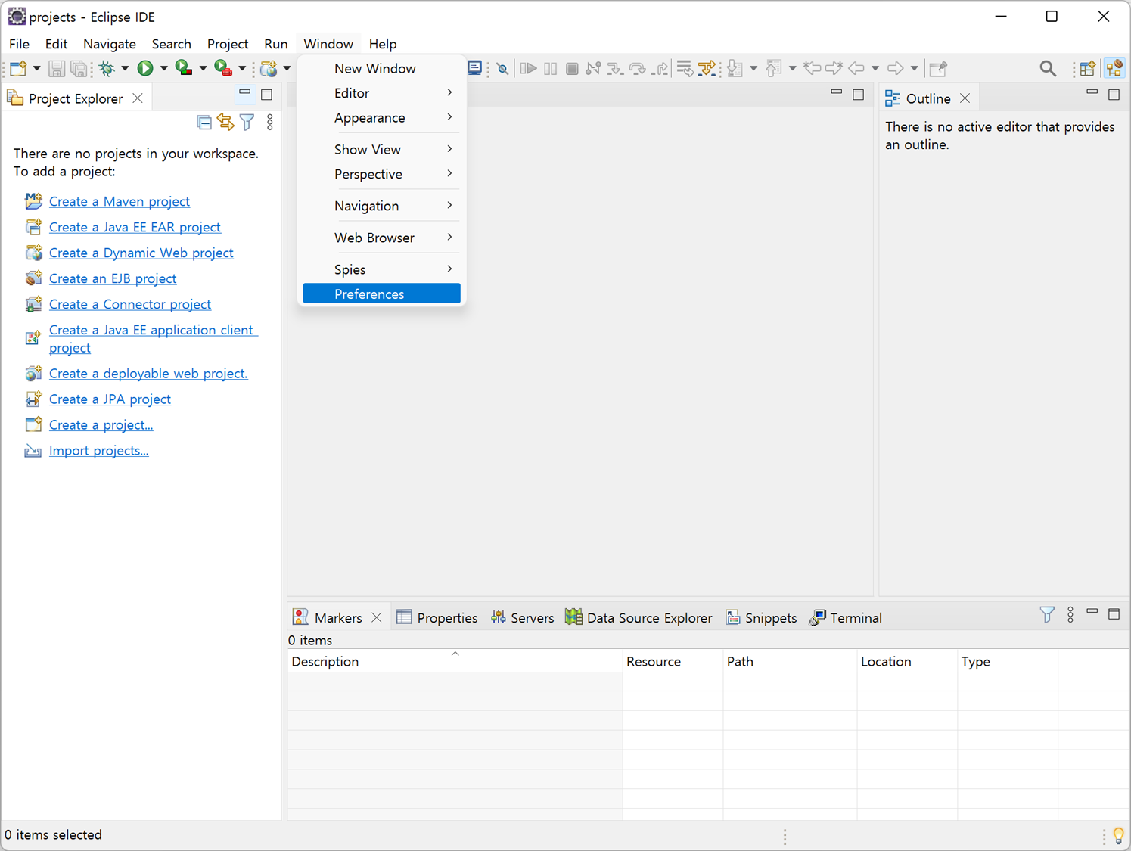Click the light bulb tip icon in status bar
Viewport: 1131px width, 851px height.
pyautogui.click(x=1118, y=836)
